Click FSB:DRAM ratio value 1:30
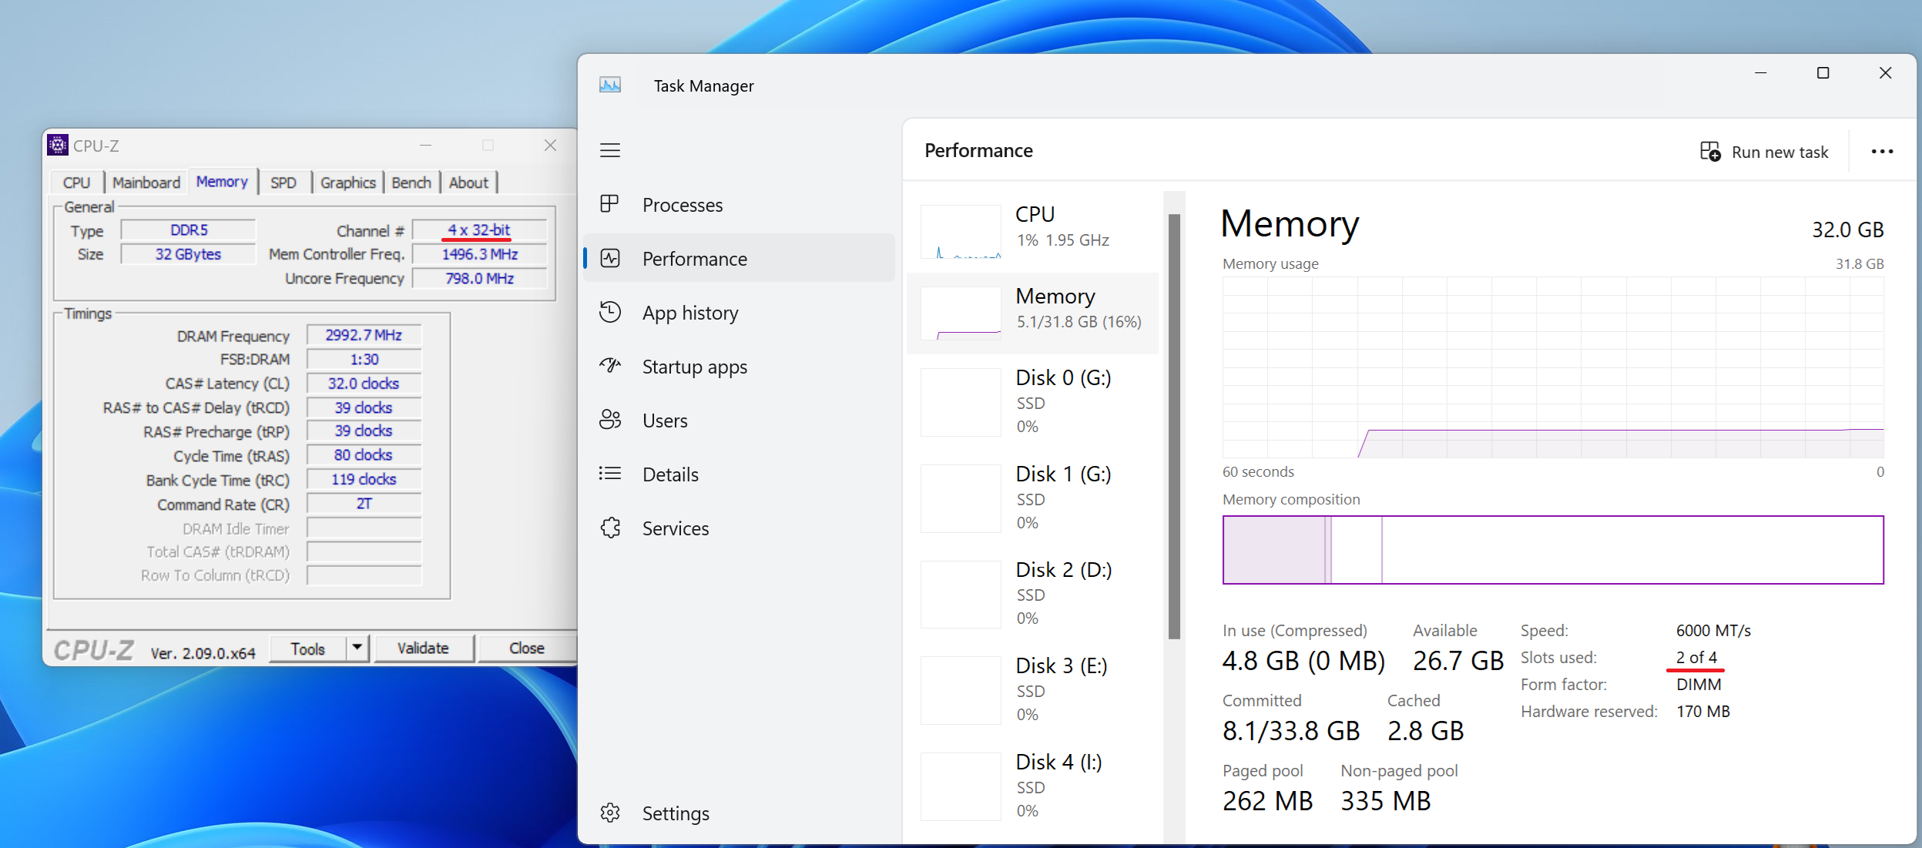 [x=364, y=359]
